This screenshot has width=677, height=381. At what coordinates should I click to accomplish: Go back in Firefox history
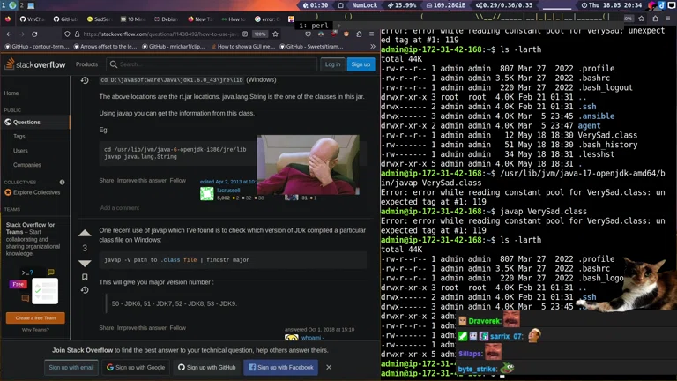point(9,34)
